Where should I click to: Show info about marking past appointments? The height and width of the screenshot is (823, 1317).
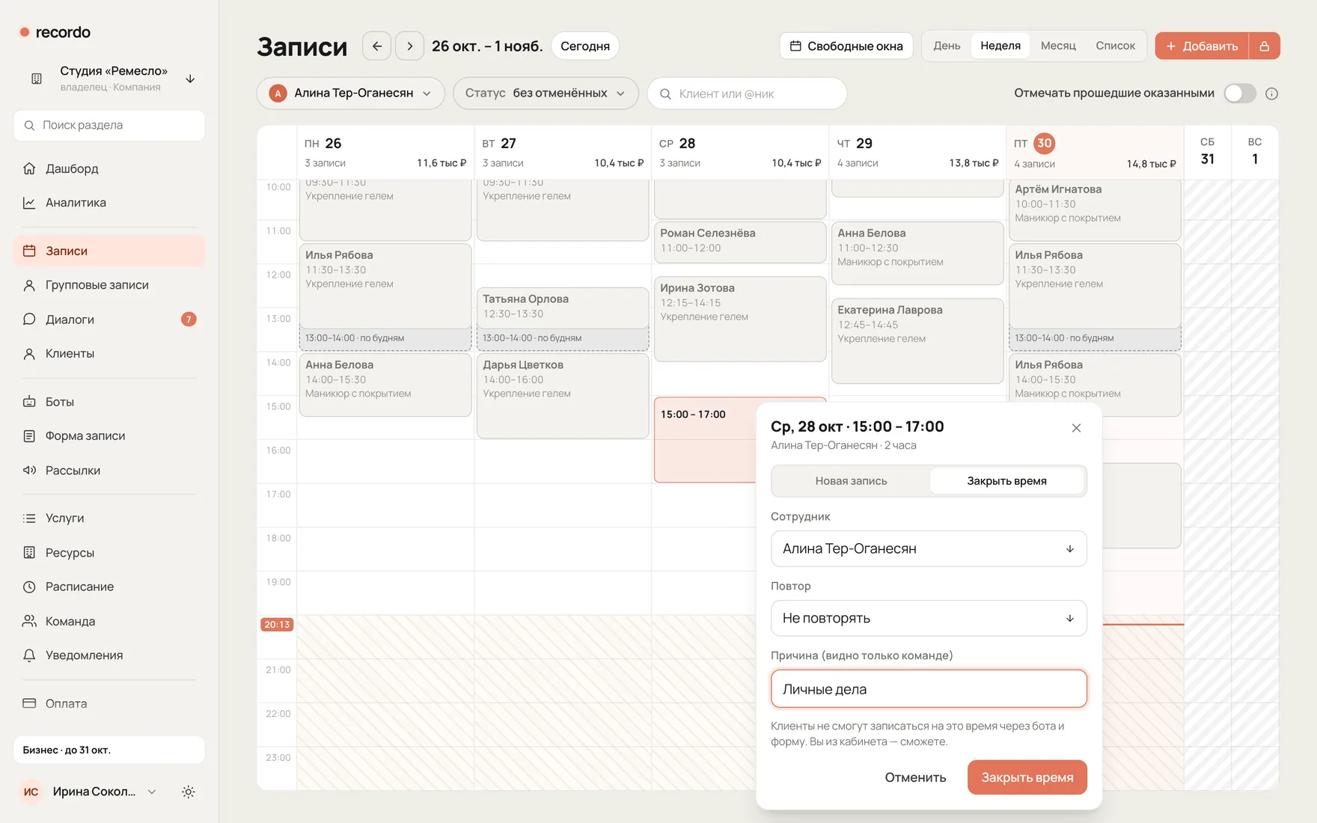1271,94
